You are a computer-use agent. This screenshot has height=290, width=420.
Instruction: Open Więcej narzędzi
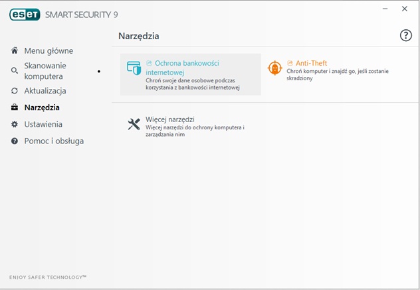(170, 119)
